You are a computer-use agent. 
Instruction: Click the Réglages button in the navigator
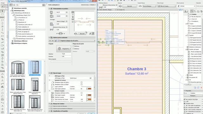(193, 96)
